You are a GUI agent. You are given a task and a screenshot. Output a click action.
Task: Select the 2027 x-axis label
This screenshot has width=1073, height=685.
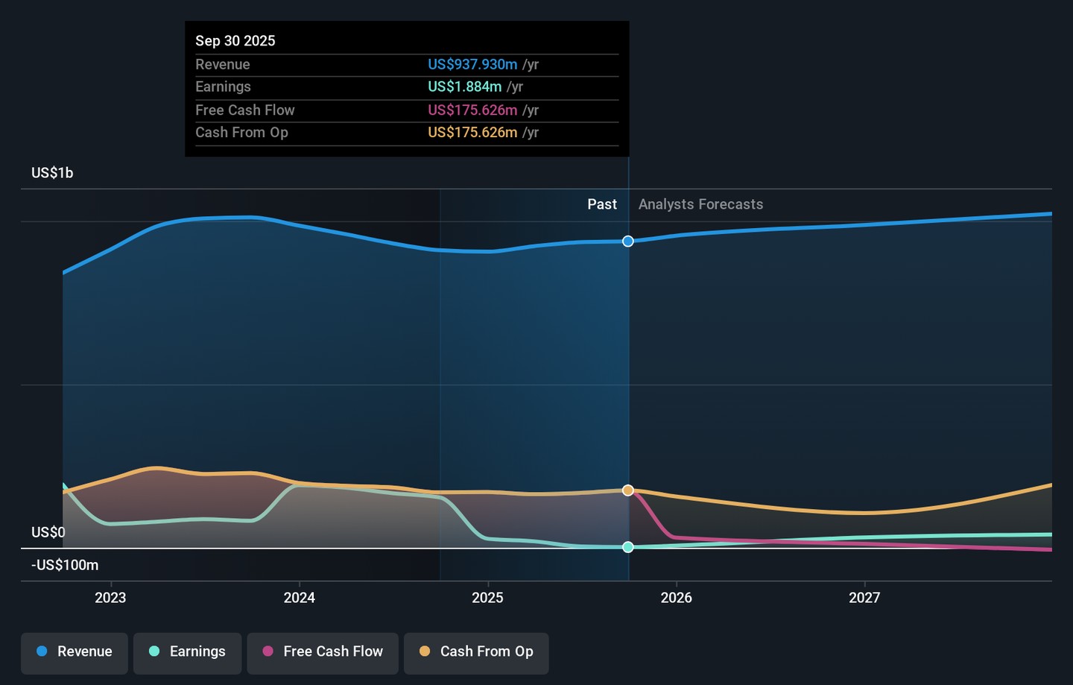(864, 598)
